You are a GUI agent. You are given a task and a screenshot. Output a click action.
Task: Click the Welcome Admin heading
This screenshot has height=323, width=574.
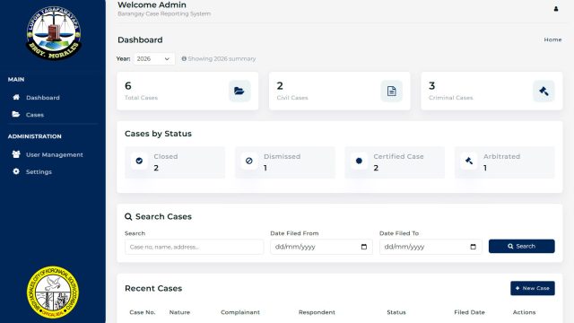[152, 4]
